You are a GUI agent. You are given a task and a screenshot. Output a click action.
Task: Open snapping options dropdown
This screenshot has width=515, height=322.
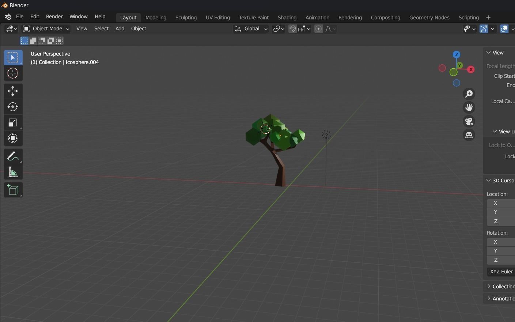click(x=304, y=29)
